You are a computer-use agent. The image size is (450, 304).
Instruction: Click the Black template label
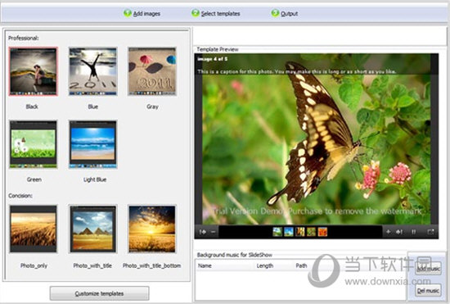(32, 107)
